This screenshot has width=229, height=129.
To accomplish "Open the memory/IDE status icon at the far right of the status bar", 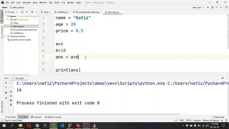I will point(226,120).
